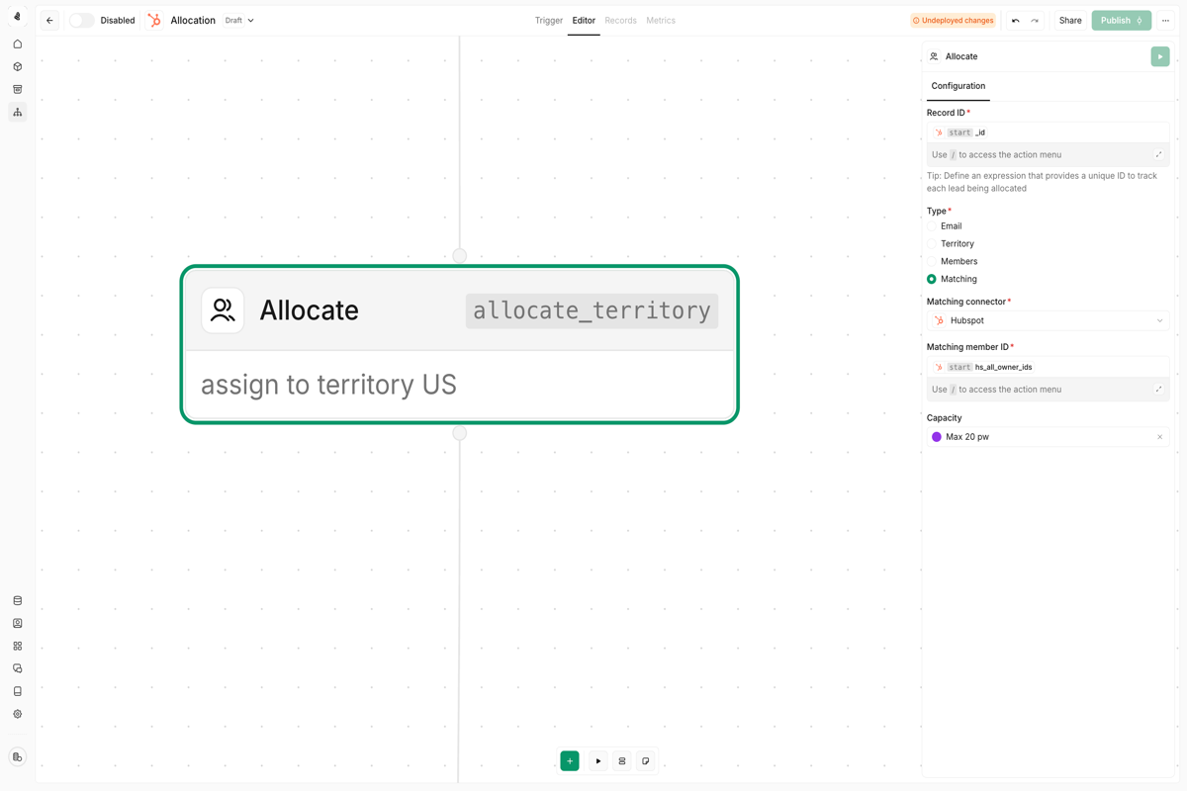Run the Allocate step with play icon
The height and width of the screenshot is (791, 1187).
[x=1160, y=56]
